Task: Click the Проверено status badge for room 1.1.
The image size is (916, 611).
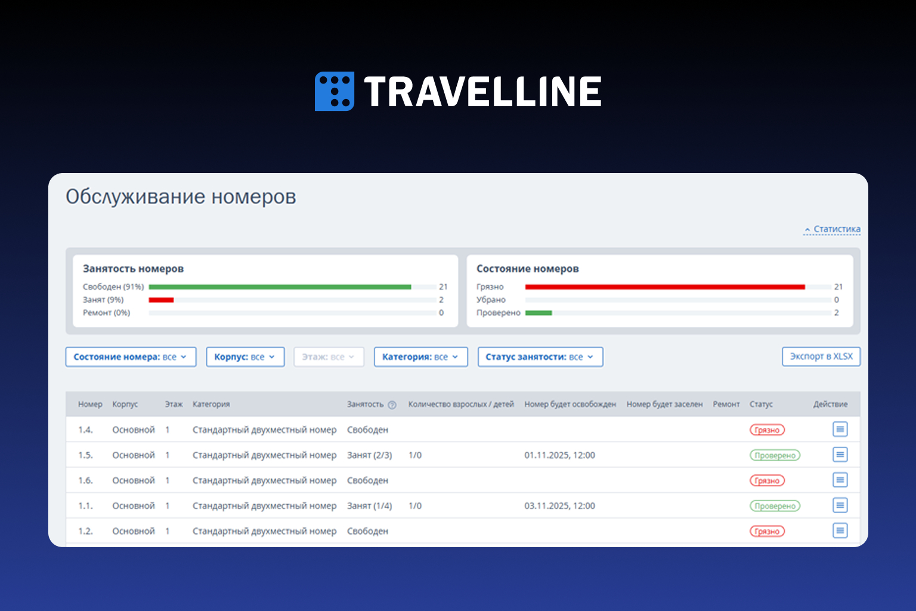Action: click(775, 506)
